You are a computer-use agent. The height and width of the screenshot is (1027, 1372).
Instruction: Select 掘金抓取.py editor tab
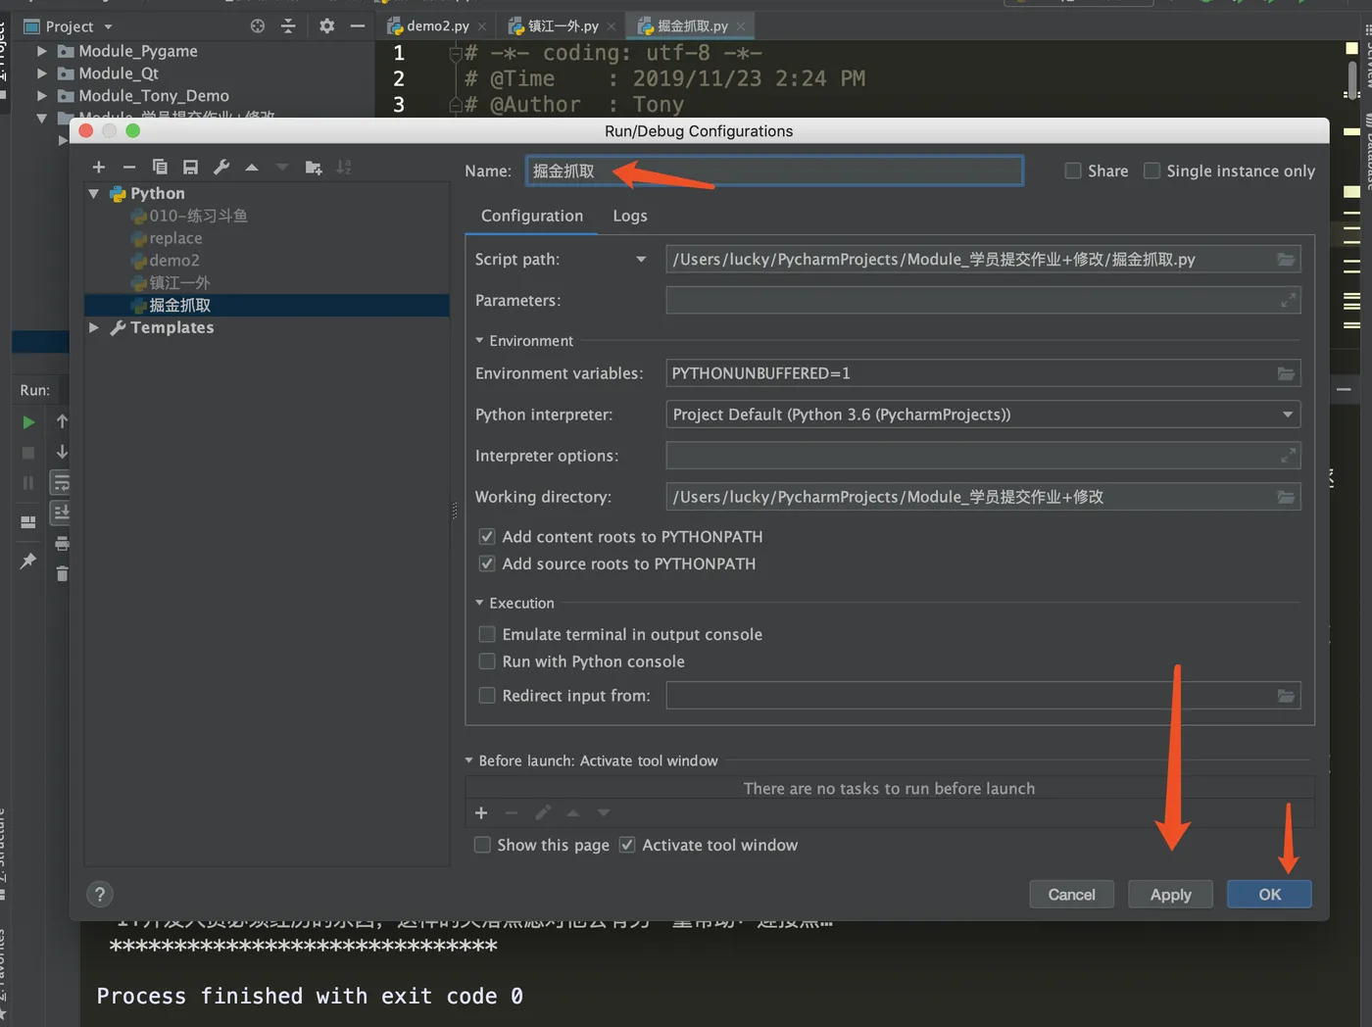tap(692, 25)
